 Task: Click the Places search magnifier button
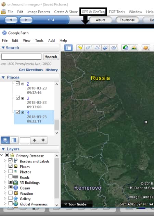pos(5,140)
